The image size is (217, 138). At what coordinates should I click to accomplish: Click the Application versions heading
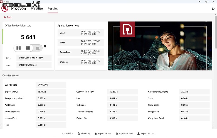(68, 26)
